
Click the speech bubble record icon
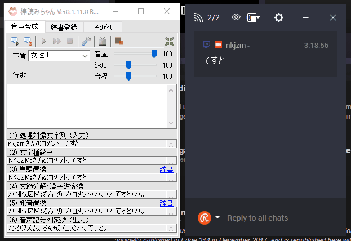28,42
